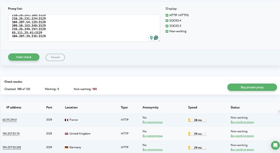Image resolution: width=280 pixels, height=153 pixels.
Task: Click proxy entry 104.207.39.236:3129 in list
Action: click(x=29, y=36)
